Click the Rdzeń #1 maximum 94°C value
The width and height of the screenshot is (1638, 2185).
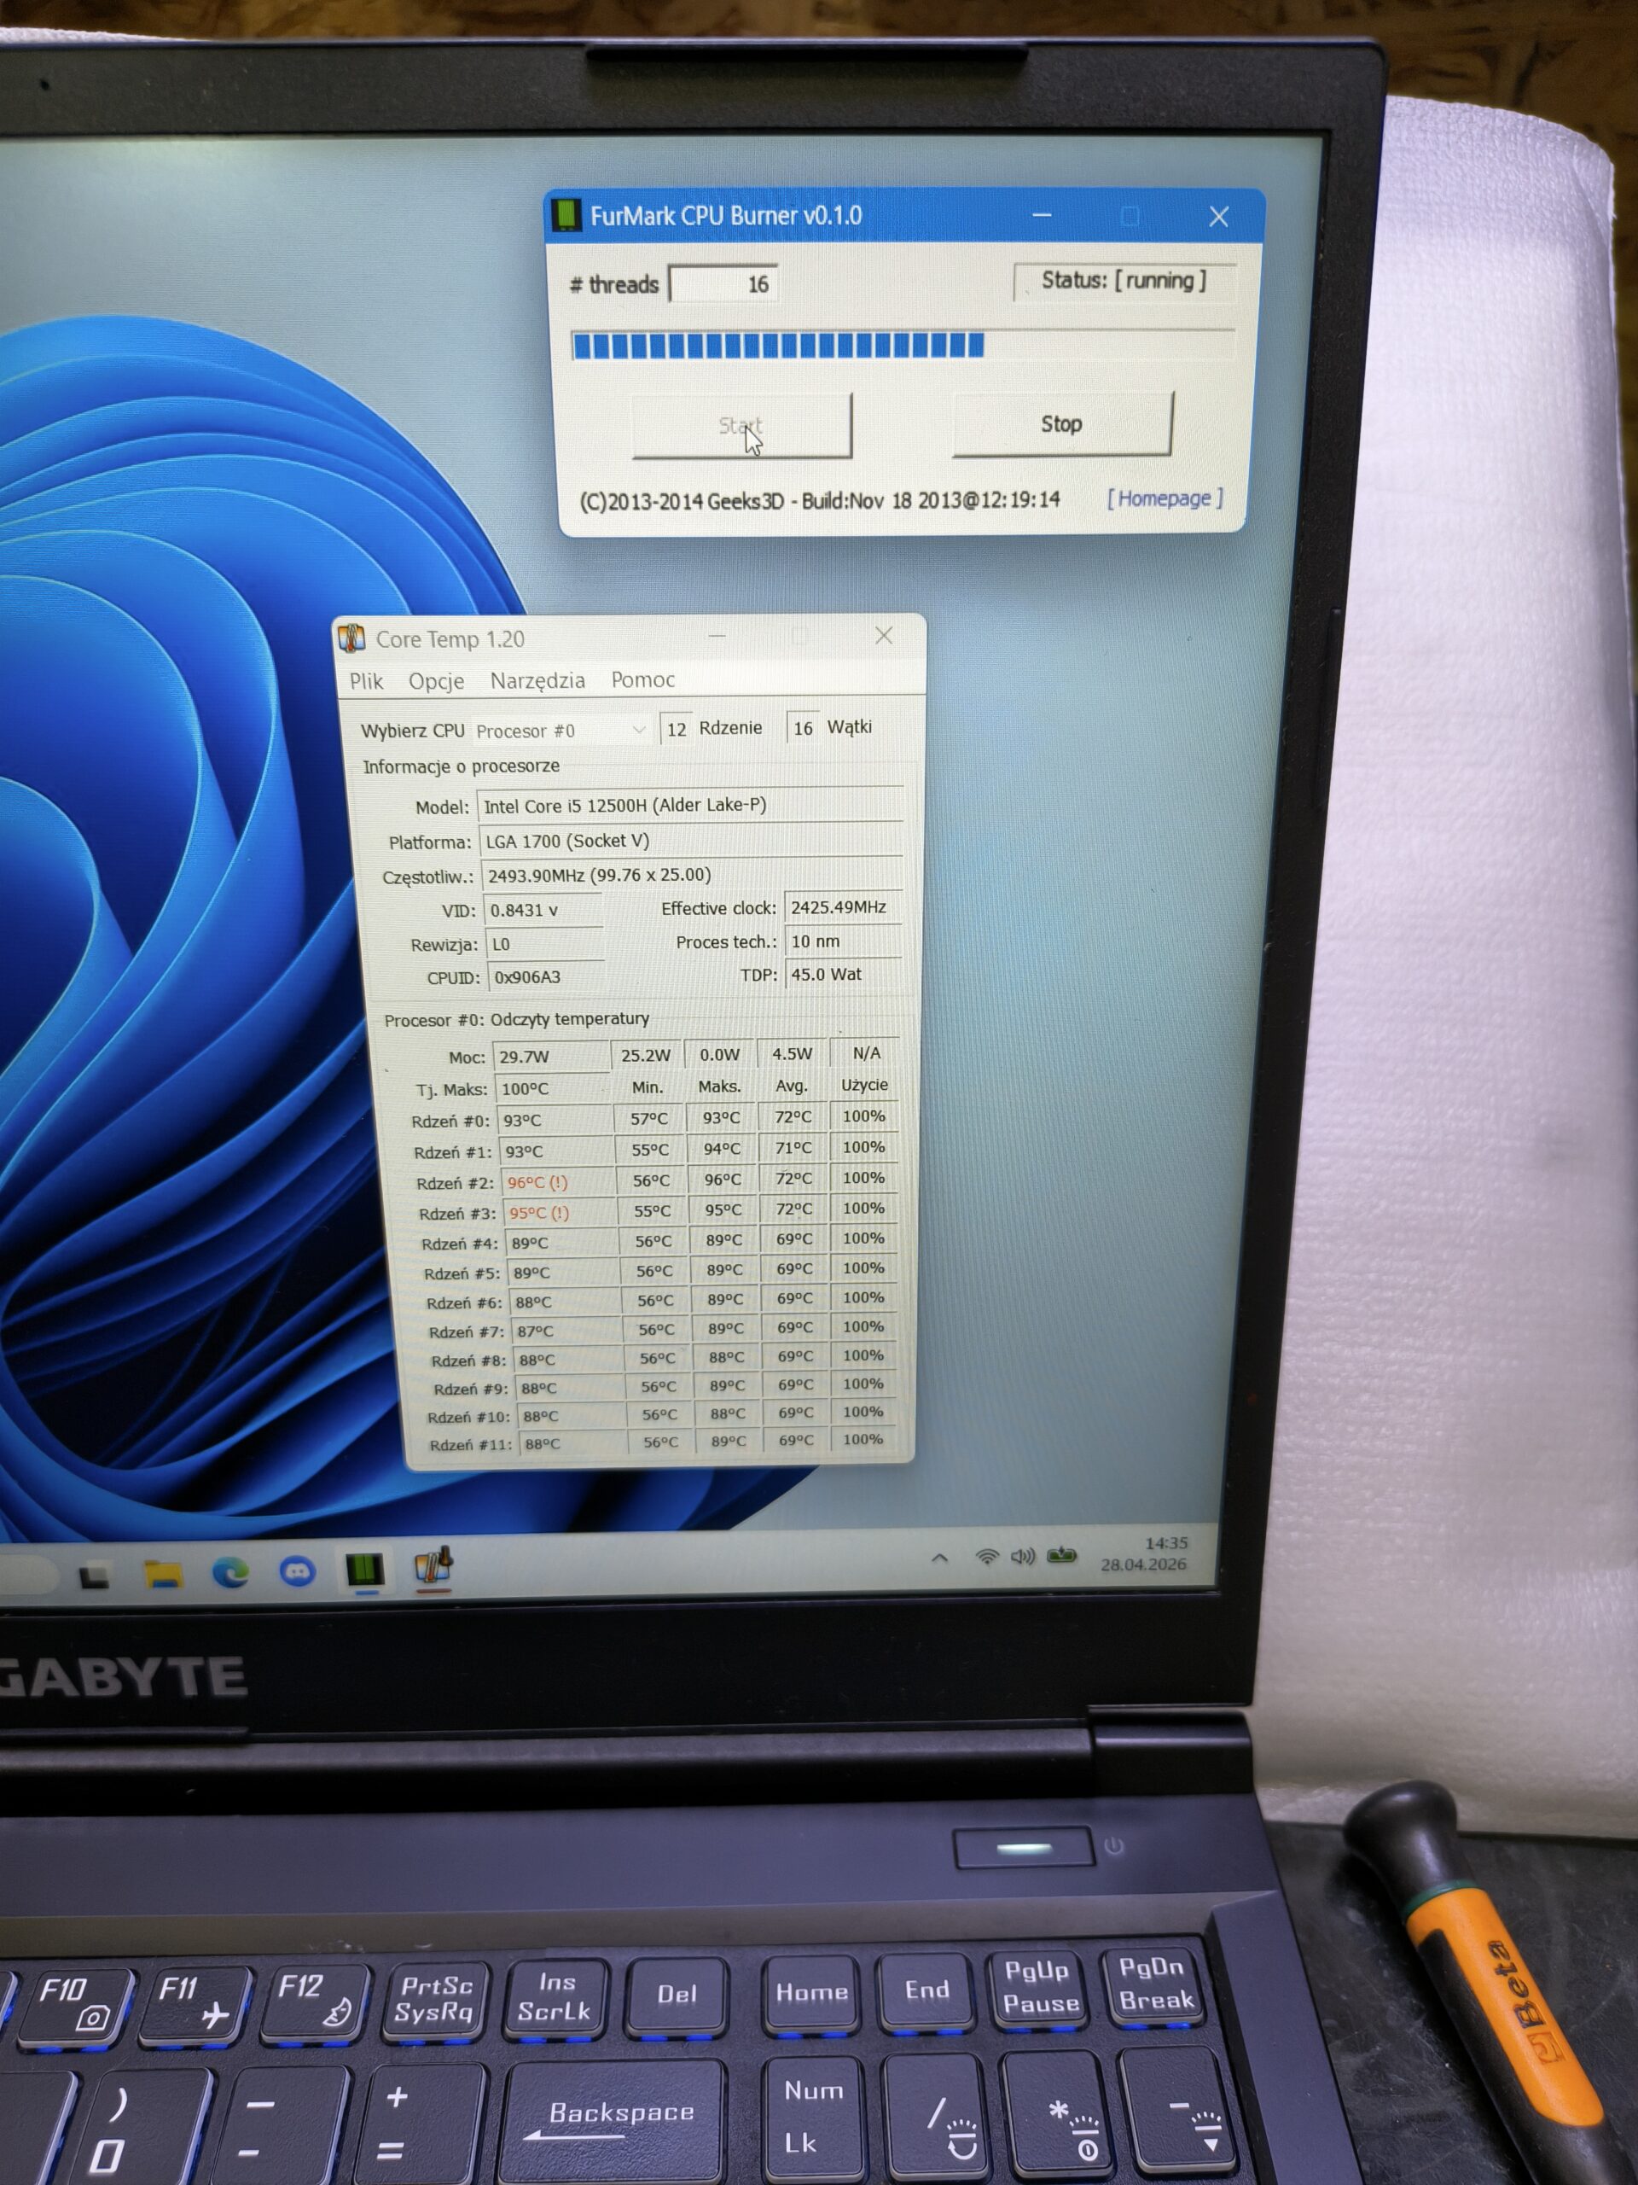click(722, 1149)
